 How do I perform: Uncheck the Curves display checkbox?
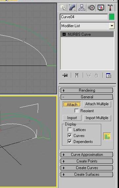[x=70, y=136]
